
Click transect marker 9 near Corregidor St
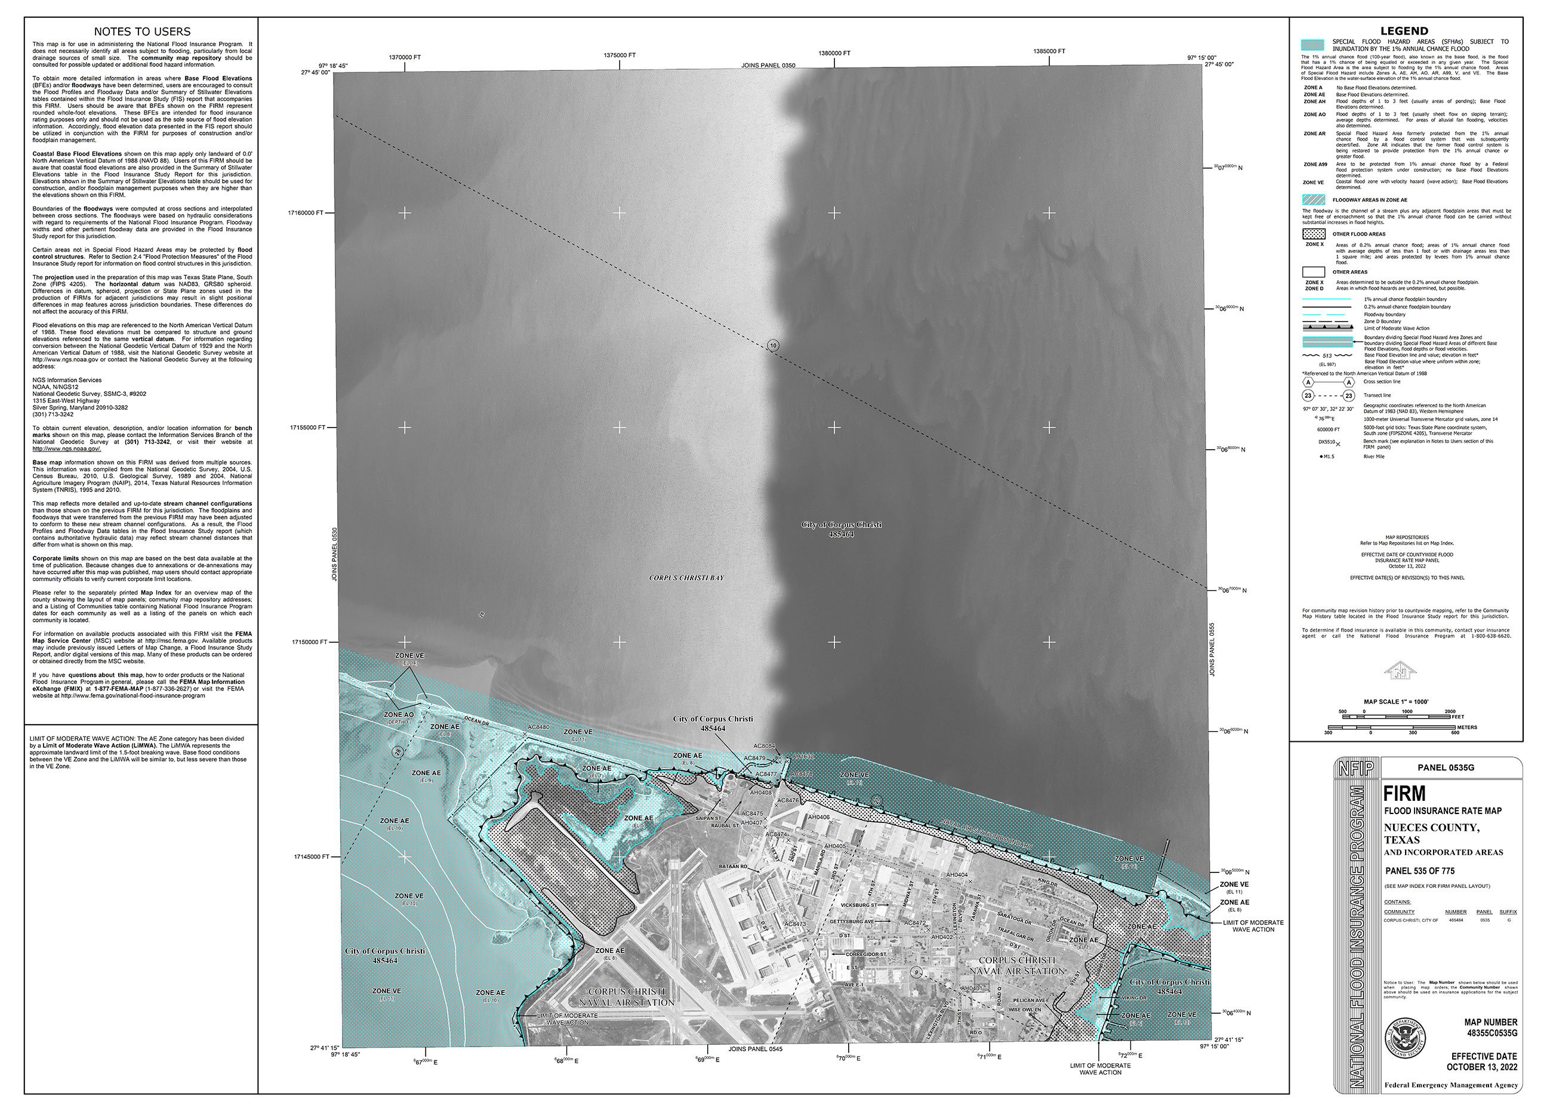tap(917, 973)
